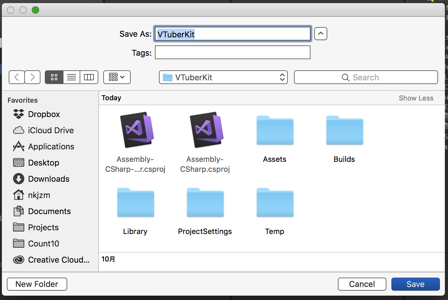Open the Assets folder
The width and height of the screenshot is (448, 300).
point(275,130)
